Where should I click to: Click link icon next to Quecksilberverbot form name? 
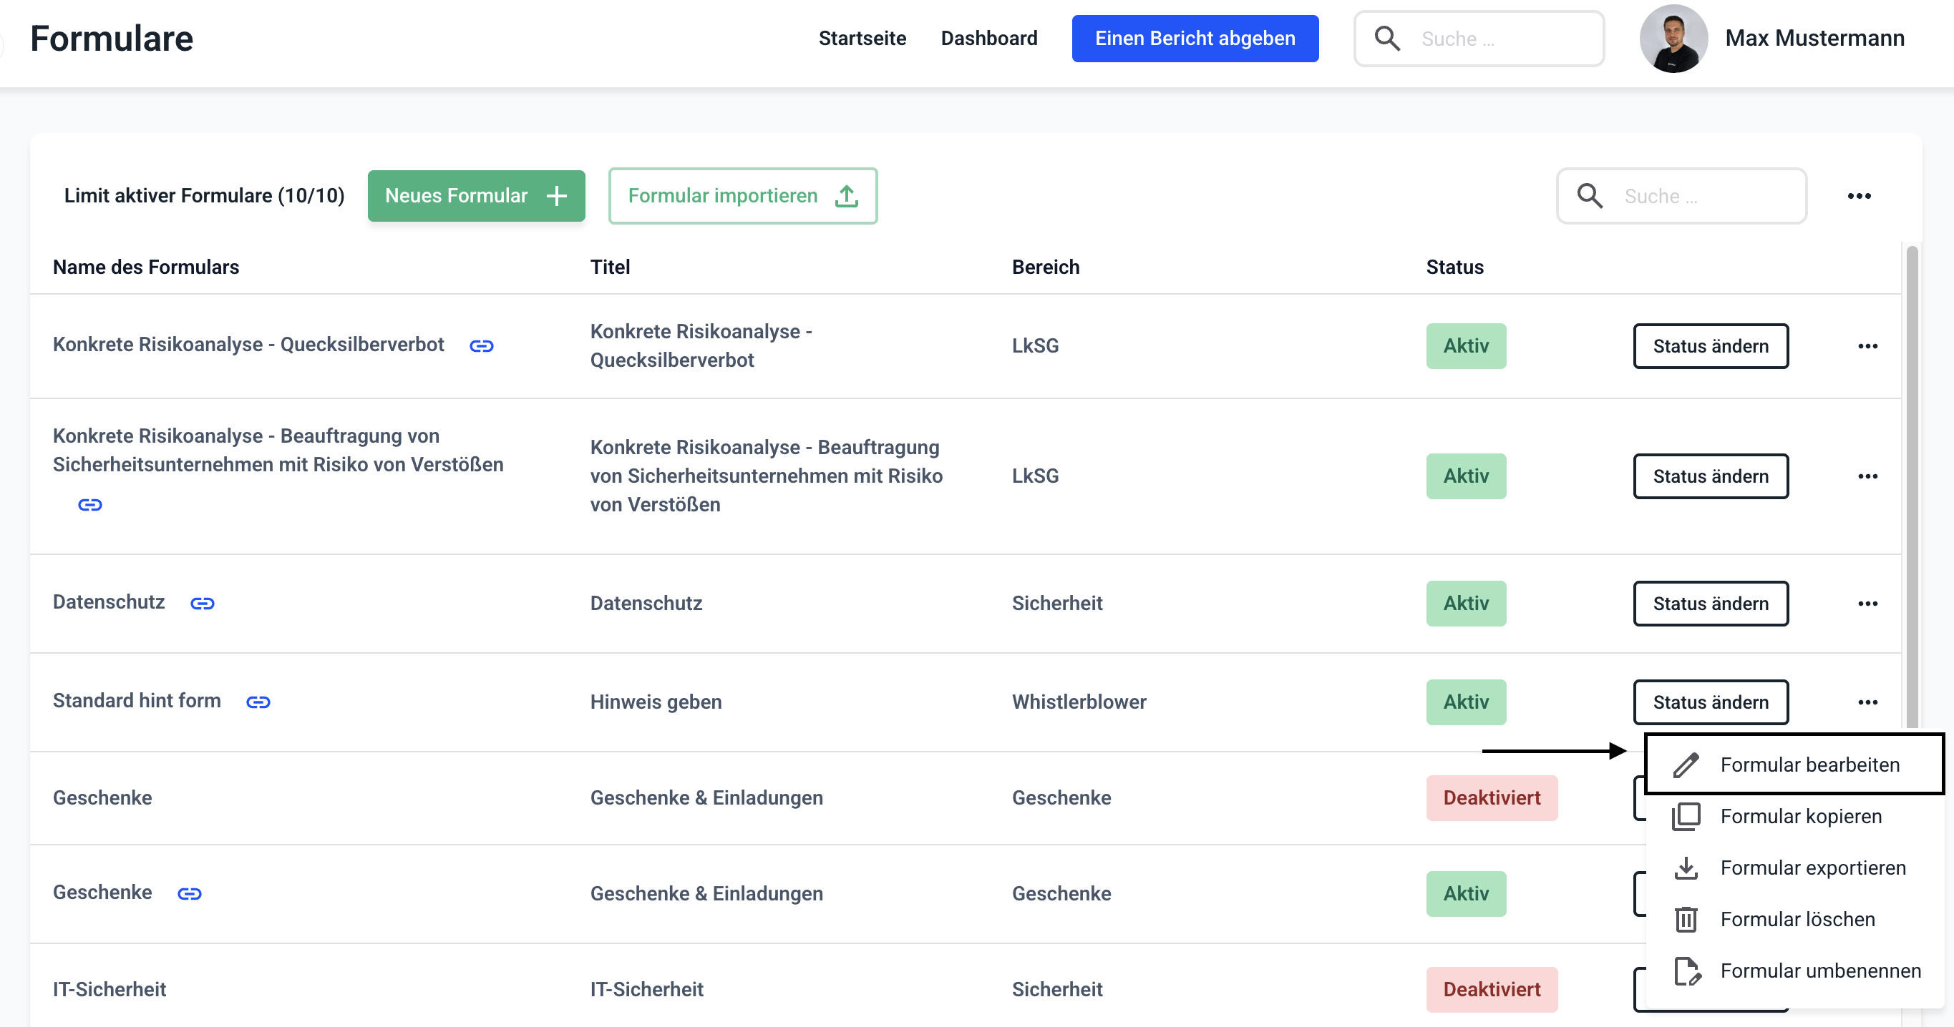click(482, 345)
